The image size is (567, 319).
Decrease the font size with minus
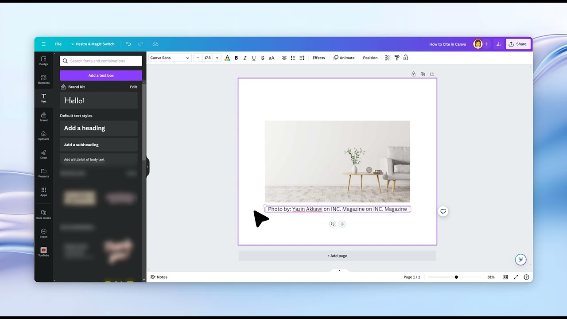[x=198, y=58]
